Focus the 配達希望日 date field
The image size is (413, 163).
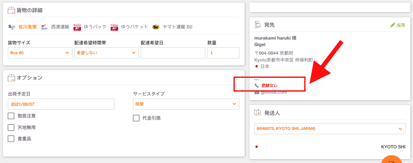(173, 53)
